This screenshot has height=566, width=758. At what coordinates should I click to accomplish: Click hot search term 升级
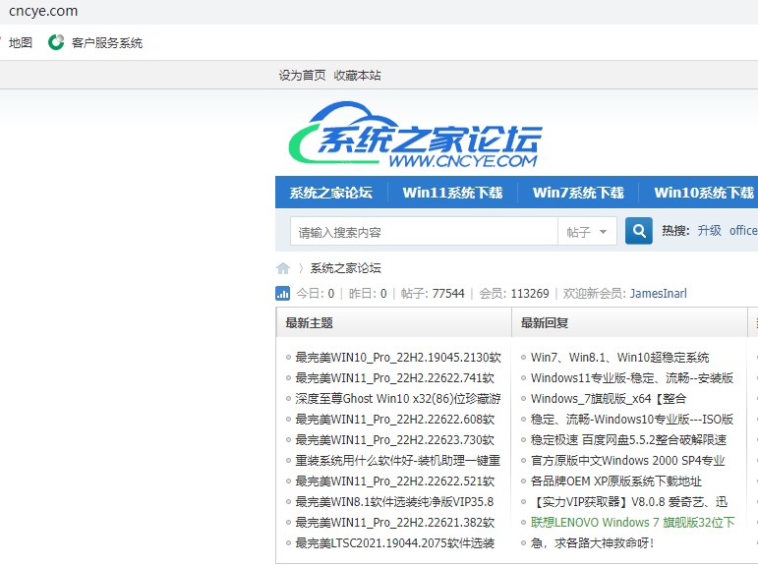pyautogui.click(x=709, y=231)
